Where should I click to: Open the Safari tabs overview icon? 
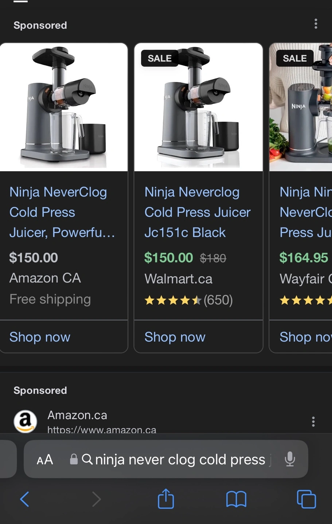click(306, 499)
